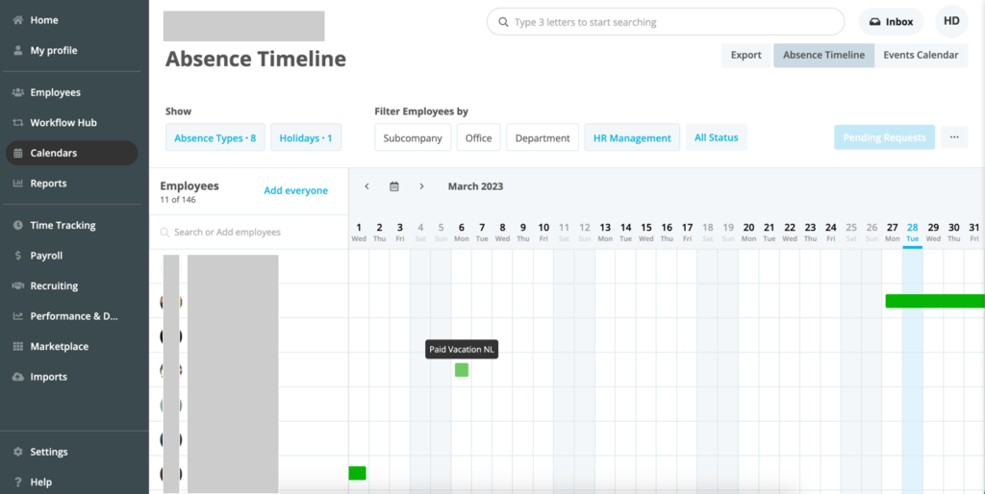Open the HR Management filter
The width and height of the screenshot is (985, 494).
click(x=632, y=137)
